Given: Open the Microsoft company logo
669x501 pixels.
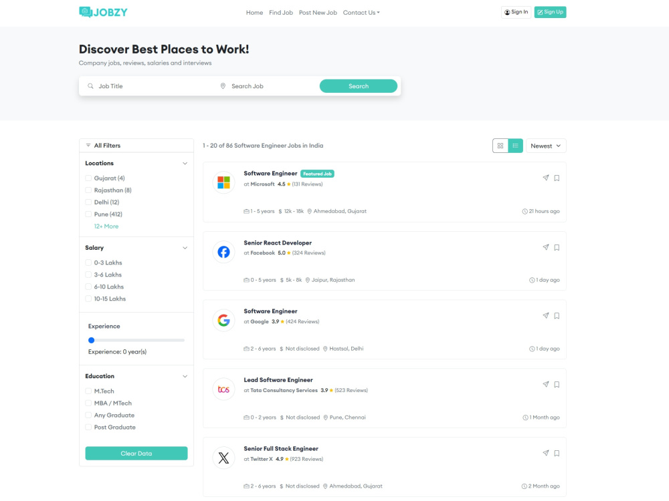Looking at the screenshot, I should coord(223,182).
